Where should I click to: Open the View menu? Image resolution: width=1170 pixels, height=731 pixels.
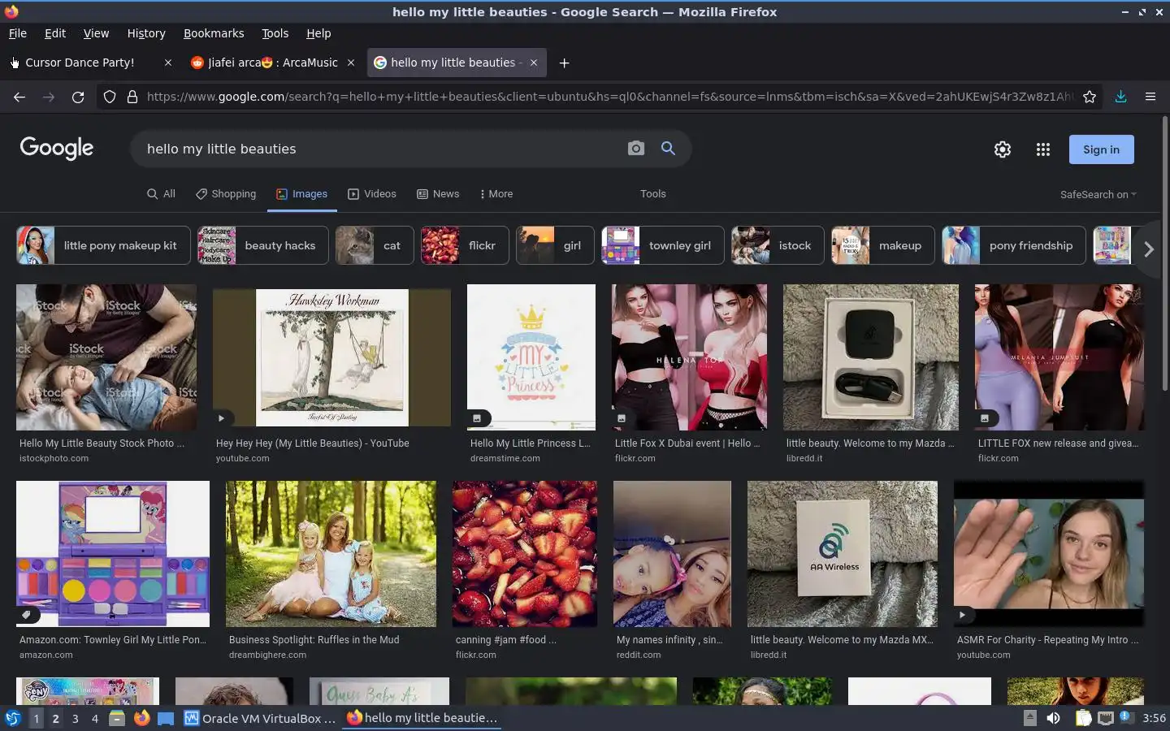96,33
